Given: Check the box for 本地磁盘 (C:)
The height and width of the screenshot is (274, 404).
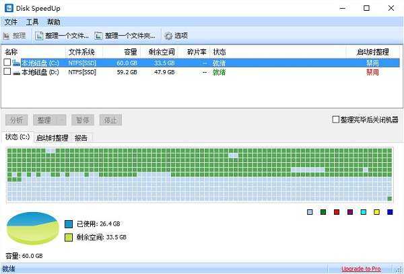Looking at the screenshot, I should click(x=7, y=62).
